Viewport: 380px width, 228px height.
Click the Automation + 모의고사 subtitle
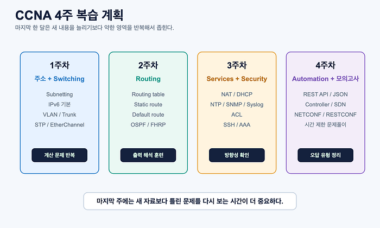[x=326, y=79]
